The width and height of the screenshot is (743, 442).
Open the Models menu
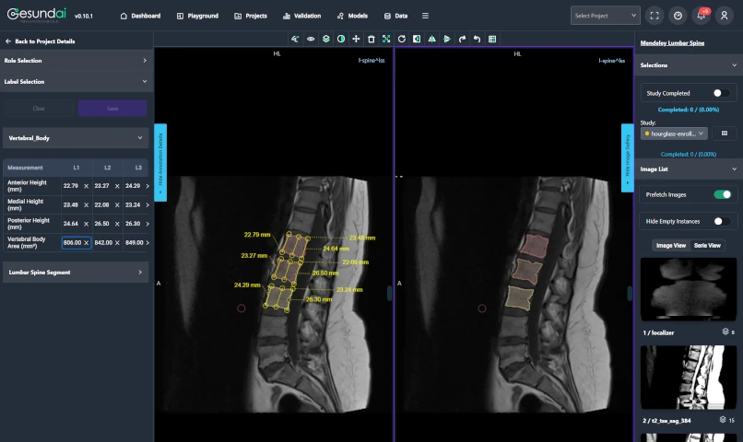352,16
